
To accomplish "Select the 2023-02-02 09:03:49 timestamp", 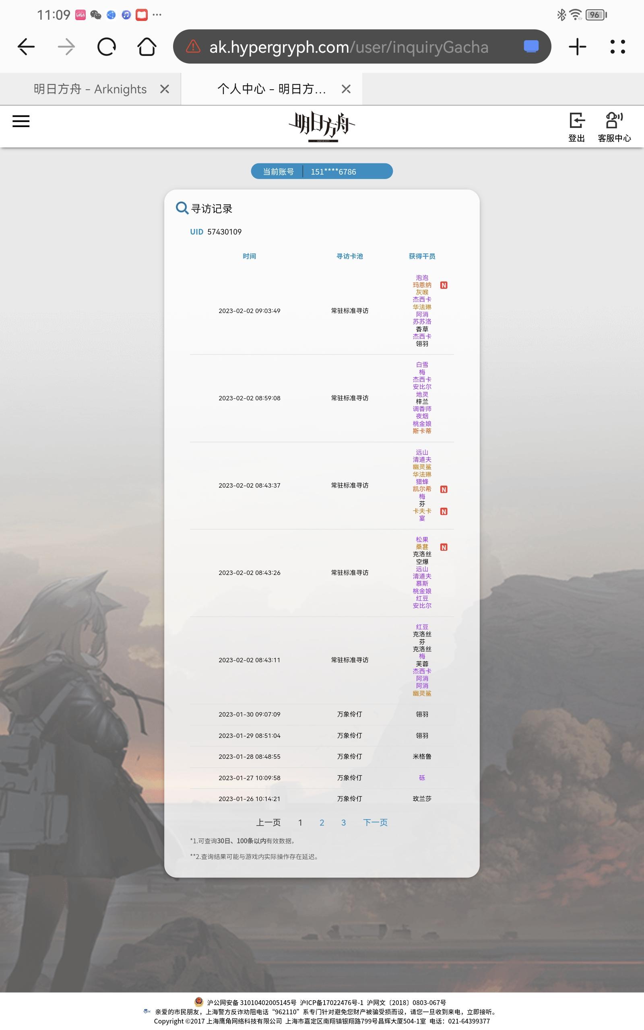I will click(250, 311).
